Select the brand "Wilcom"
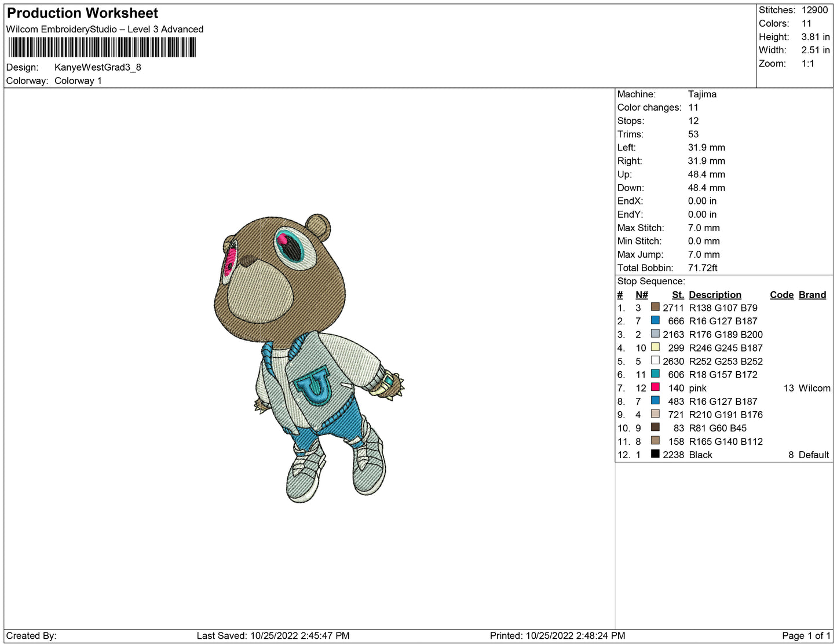837x644 pixels. tap(814, 388)
